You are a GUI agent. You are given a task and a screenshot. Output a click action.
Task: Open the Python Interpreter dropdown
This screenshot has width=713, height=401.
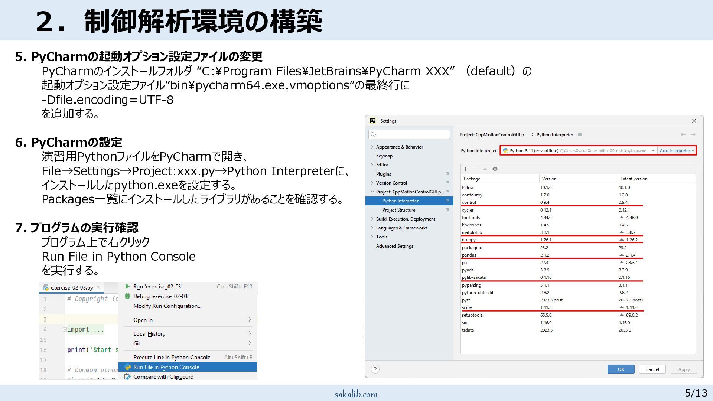[x=653, y=151]
